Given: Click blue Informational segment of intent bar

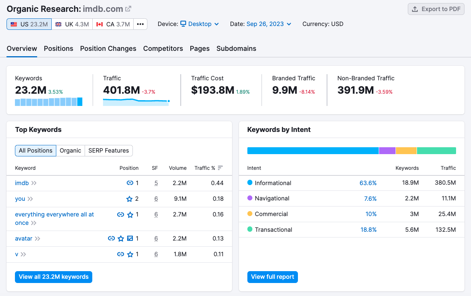Looking at the screenshot, I should (x=313, y=151).
